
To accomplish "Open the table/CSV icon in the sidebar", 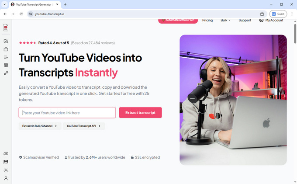I will (6, 65).
